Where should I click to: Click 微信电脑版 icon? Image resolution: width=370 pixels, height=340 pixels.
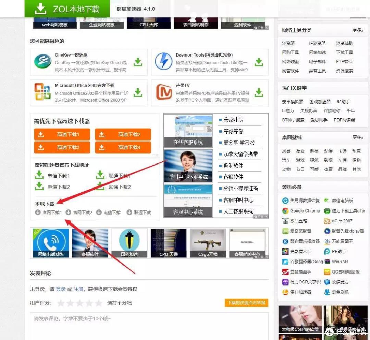(x=327, y=201)
